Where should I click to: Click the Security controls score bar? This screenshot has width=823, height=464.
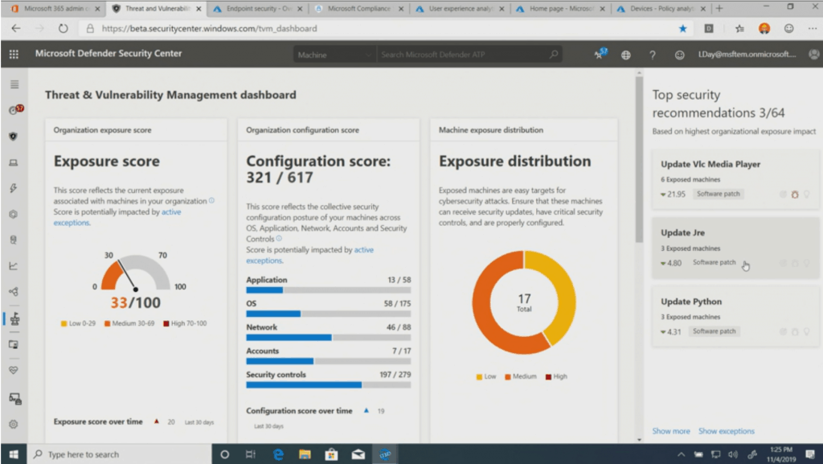click(329, 384)
